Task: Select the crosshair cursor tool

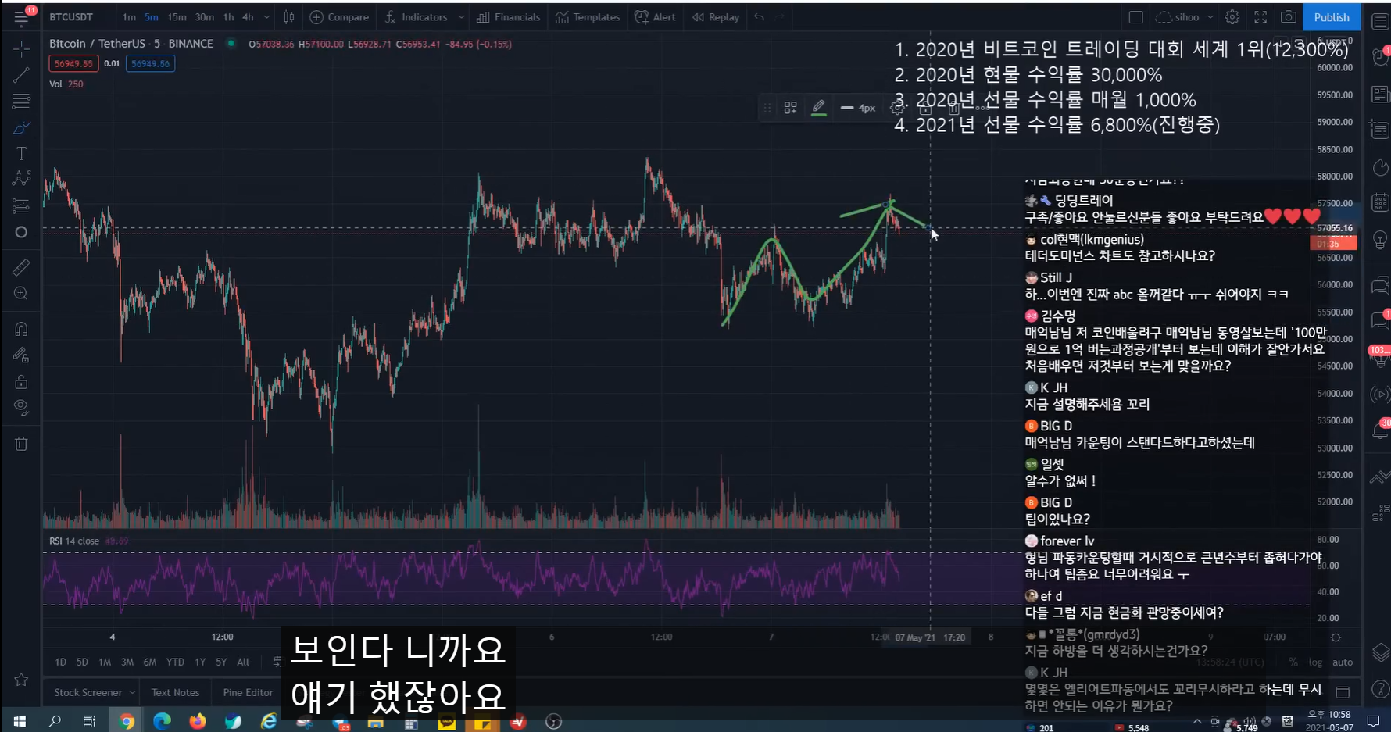Action: click(x=21, y=48)
